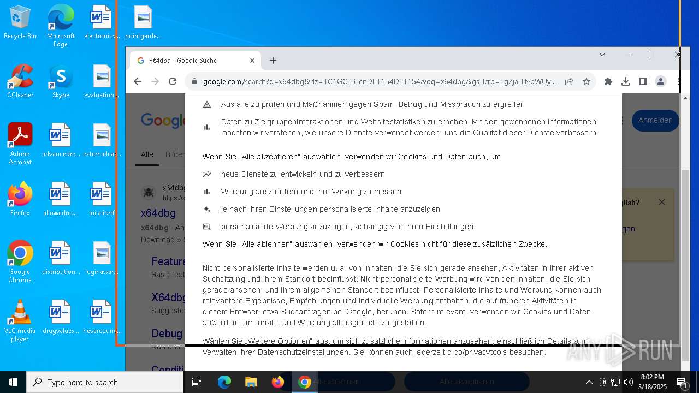Open the externallea image file icon
Screen dimensions: 699x393
pos(101,140)
